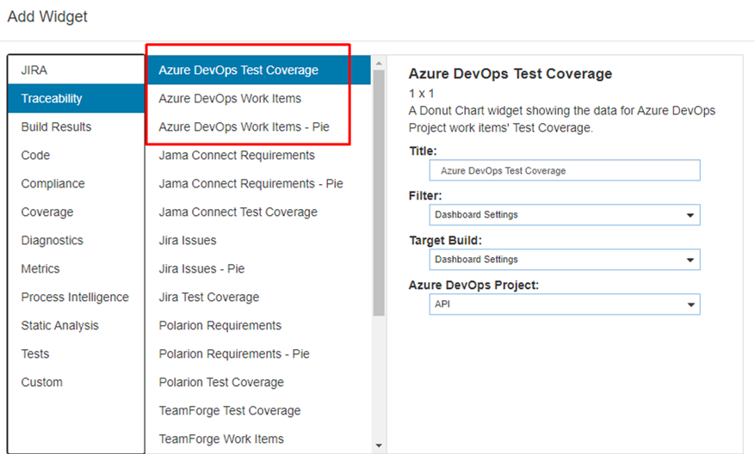Choose the Process Intelligence category
The image size is (755, 454).
click(76, 298)
